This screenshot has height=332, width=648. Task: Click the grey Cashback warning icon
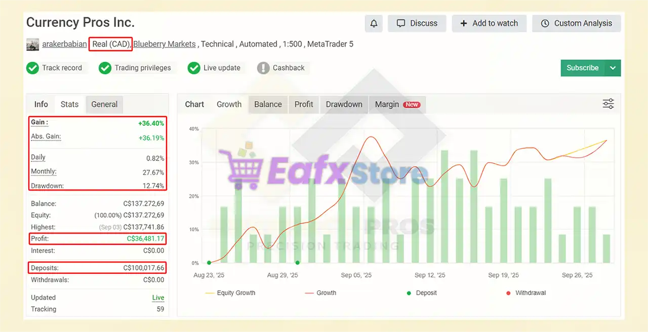click(x=263, y=68)
